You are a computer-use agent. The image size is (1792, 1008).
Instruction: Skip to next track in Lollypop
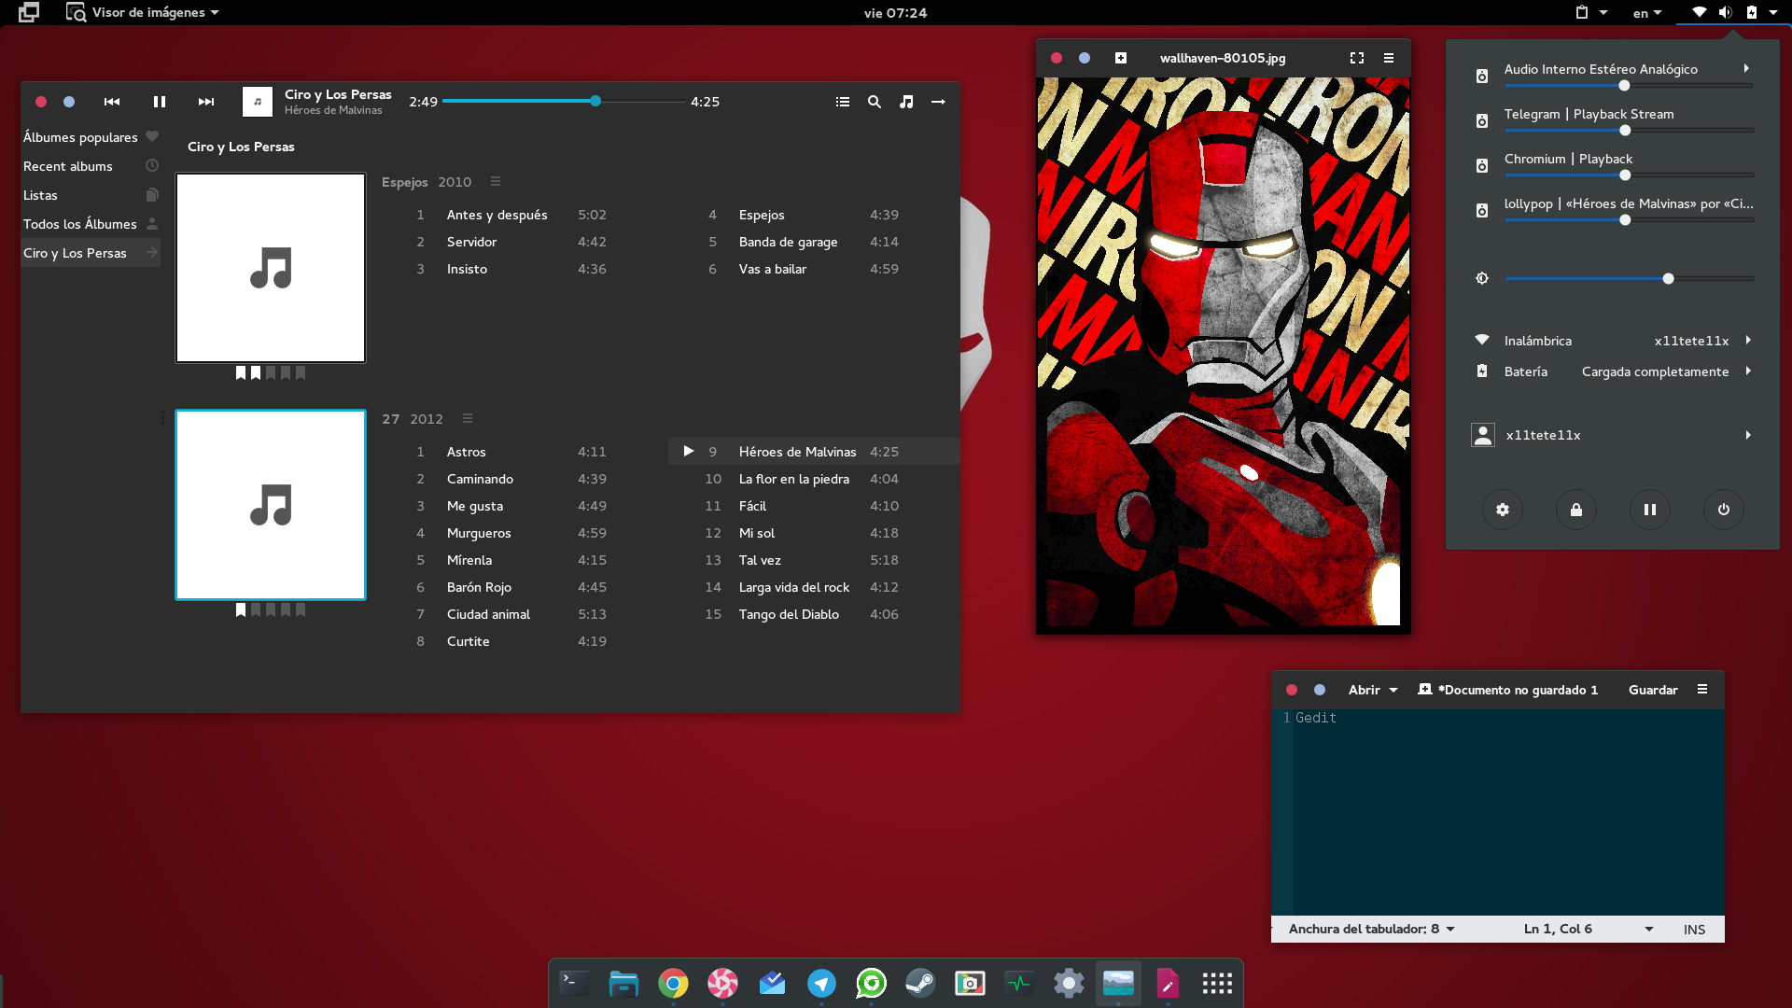206,102
